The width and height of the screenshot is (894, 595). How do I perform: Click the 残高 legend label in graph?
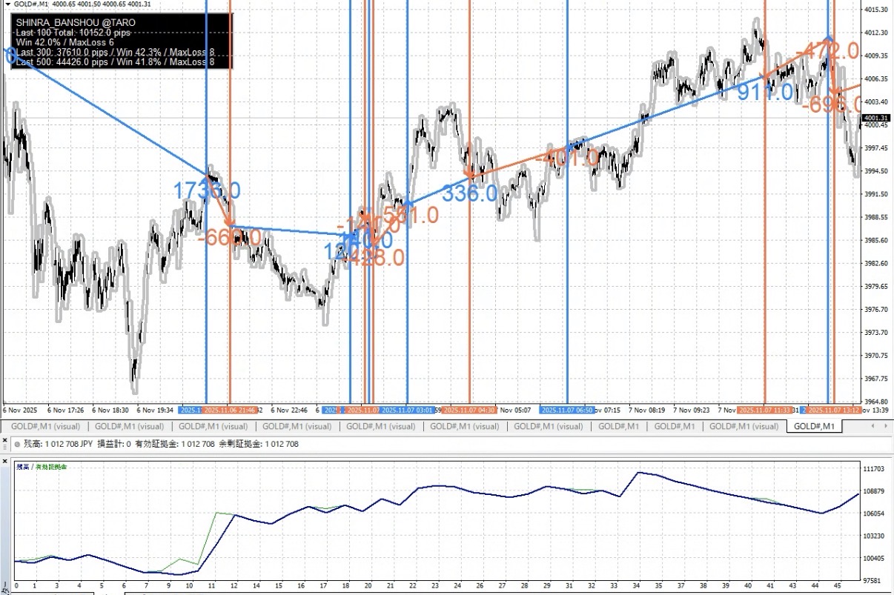(22, 467)
